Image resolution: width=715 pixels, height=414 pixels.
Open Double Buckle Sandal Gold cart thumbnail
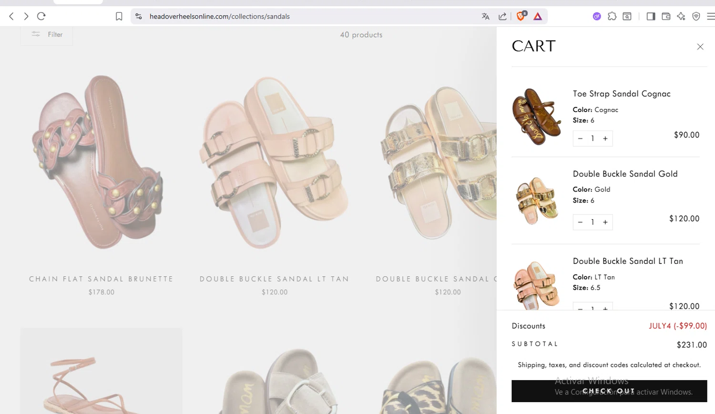click(537, 201)
